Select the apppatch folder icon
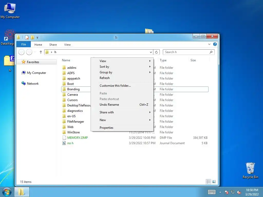 (64, 78)
